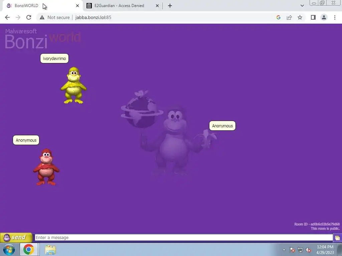Toggle the browser side panel
342x256 pixels.
(x=313, y=17)
